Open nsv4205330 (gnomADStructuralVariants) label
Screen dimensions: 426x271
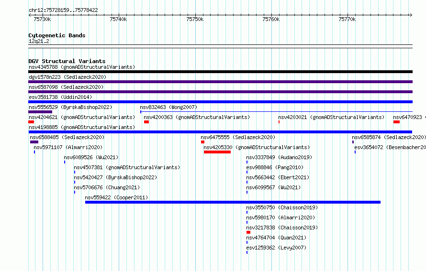point(257,147)
